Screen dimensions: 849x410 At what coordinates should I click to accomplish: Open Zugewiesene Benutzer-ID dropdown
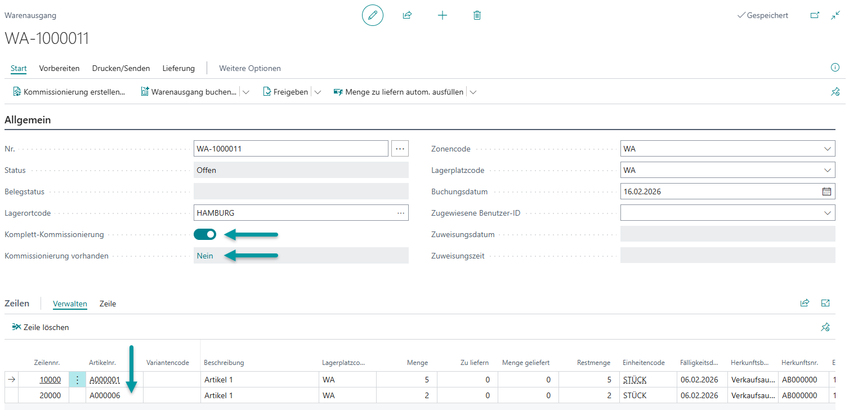pyautogui.click(x=828, y=213)
